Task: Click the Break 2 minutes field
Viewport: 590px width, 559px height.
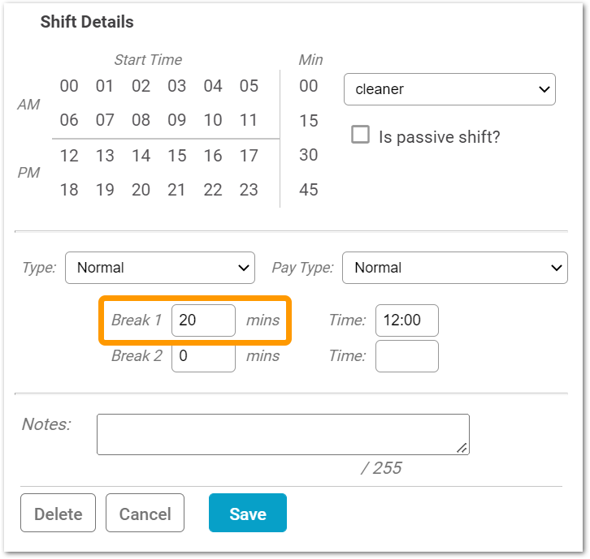Action: [x=203, y=356]
